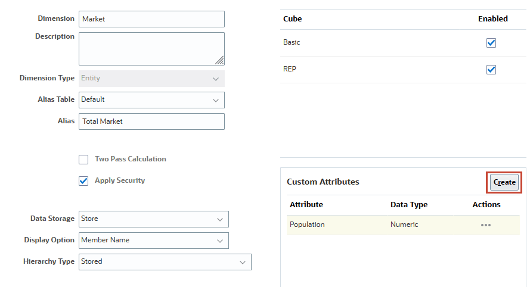
Task: Disable the REP cube checkbox
Action: point(491,70)
